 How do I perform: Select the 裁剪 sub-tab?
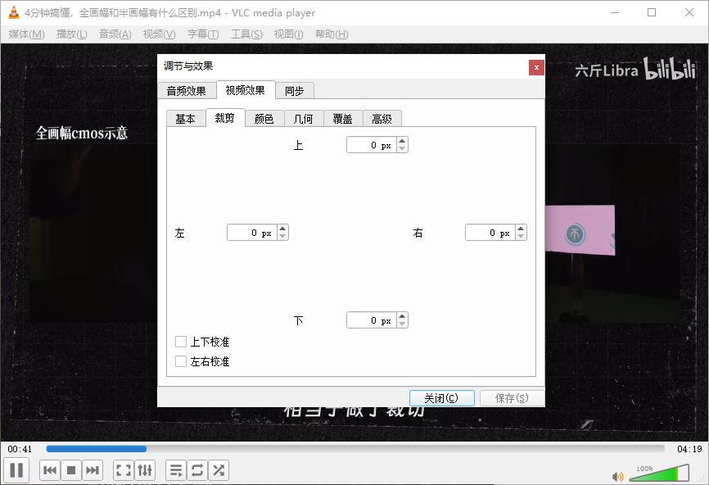pyautogui.click(x=224, y=118)
